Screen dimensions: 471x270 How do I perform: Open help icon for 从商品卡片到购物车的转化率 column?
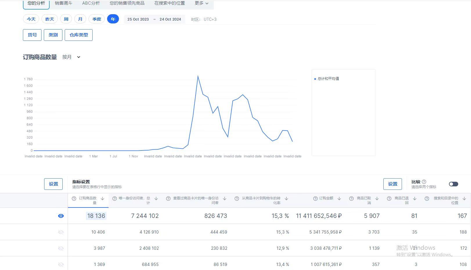click(237, 199)
